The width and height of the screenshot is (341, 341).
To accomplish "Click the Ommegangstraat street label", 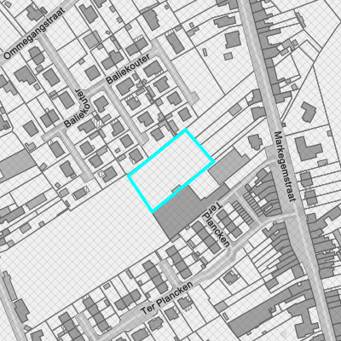I will click(x=35, y=33).
